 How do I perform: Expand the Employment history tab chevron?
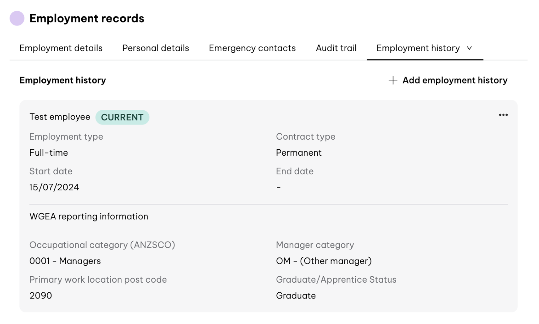pyautogui.click(x=469, y=48)
